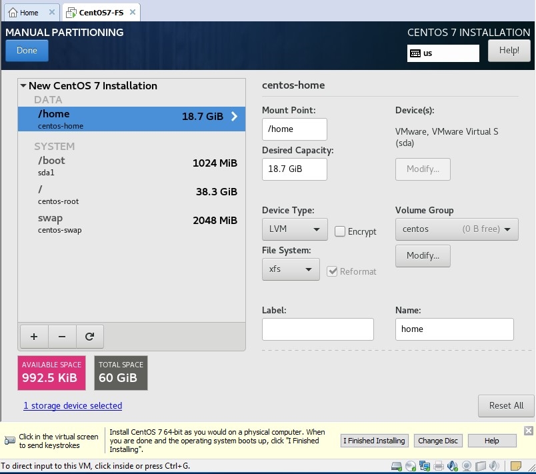Toggle the Reformat checkbox
Viewport: 536px width, 474px height.
tap(333, 271)
